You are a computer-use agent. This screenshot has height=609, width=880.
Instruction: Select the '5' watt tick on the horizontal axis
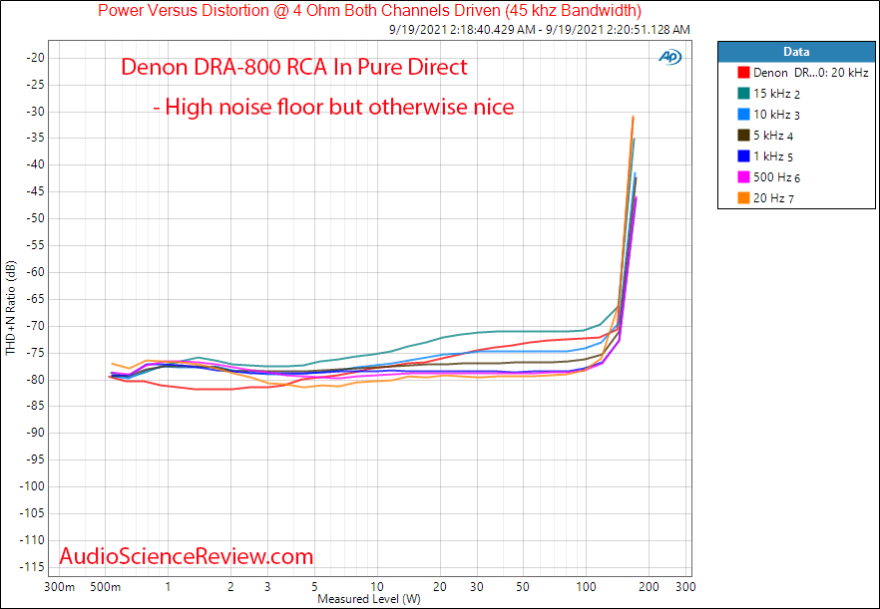pyautogui.click(x=315, y=587)
